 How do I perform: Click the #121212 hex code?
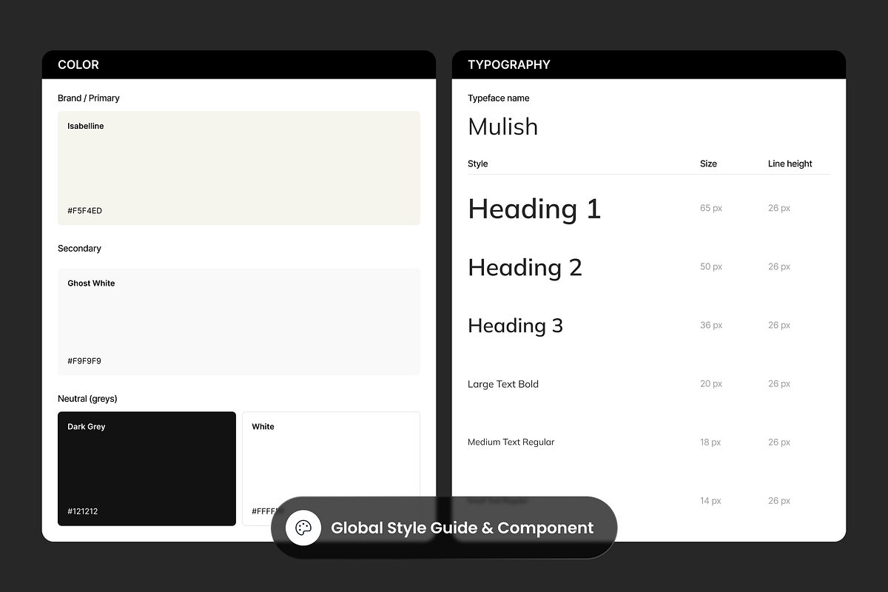point(83,511)
